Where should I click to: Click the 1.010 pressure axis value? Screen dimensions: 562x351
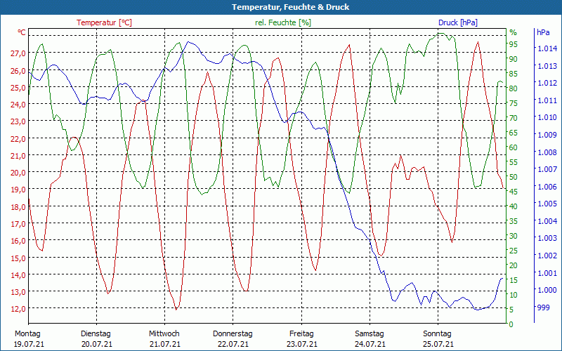pos(547,117)
